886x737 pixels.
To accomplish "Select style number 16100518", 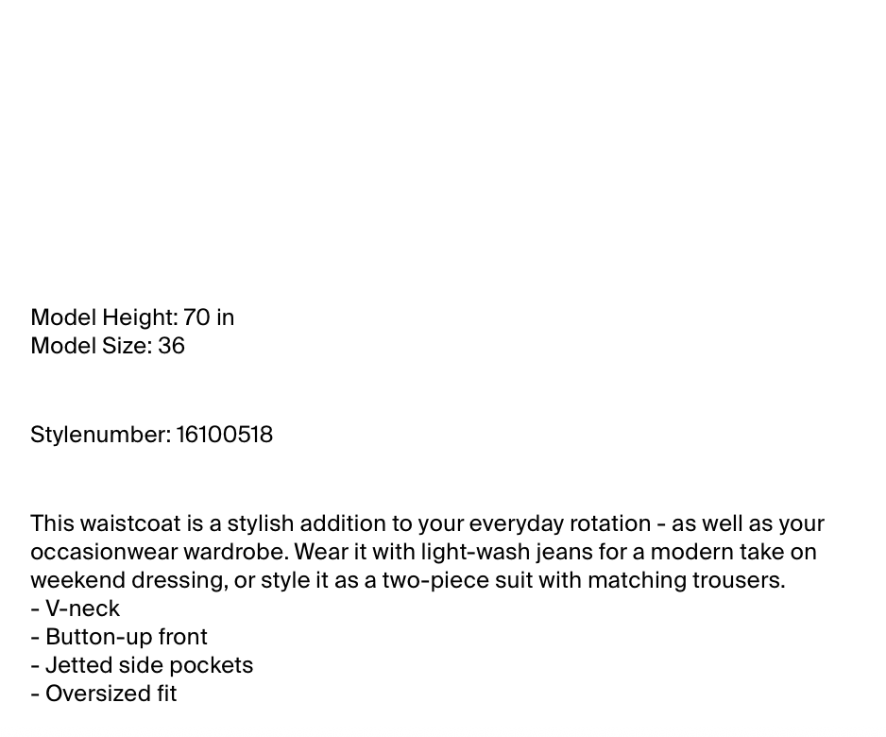I will (225, 435).
